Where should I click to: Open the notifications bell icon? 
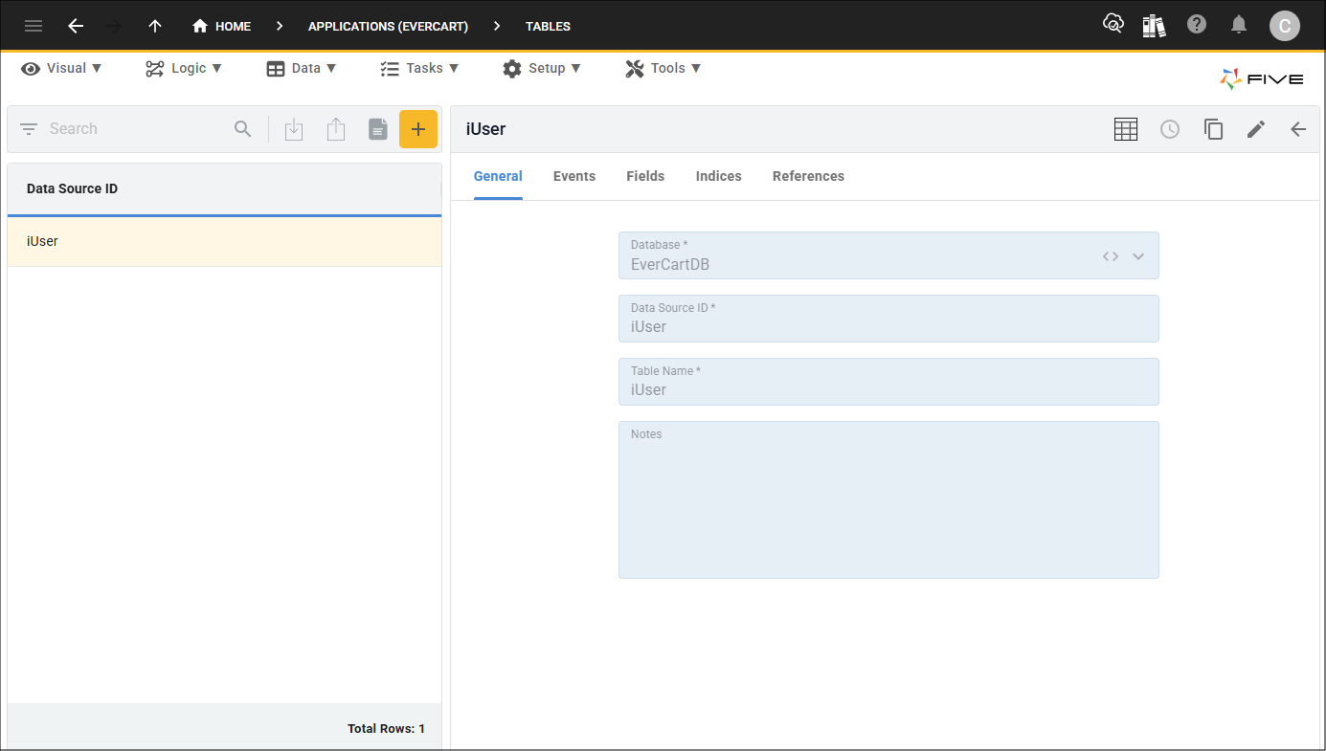pos(1238,26)
